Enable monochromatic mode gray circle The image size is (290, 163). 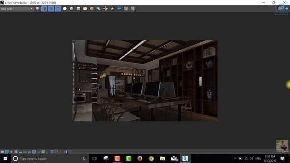(72, 9)
